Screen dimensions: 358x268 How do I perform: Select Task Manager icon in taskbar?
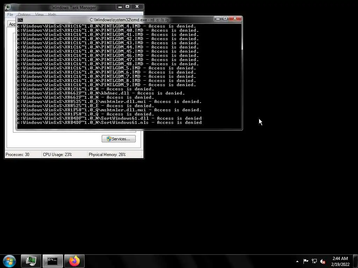(31, 261)
